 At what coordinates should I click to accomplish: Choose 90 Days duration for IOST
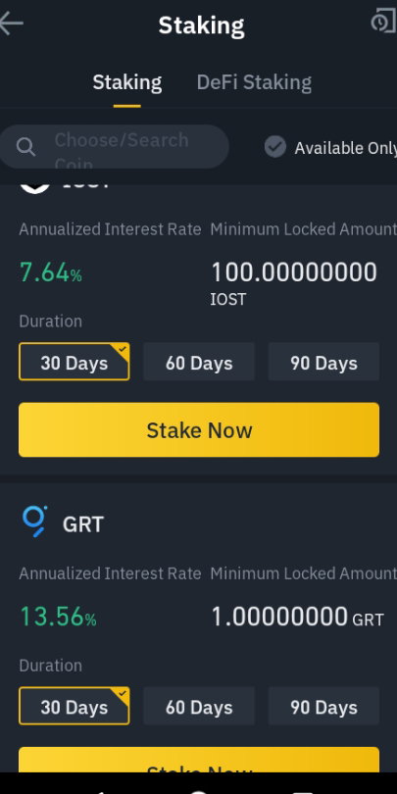(323, 362)
